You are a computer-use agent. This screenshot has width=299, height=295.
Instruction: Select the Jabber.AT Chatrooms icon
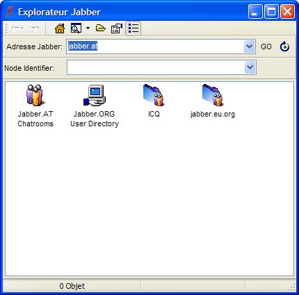click(x=35, y=95)
